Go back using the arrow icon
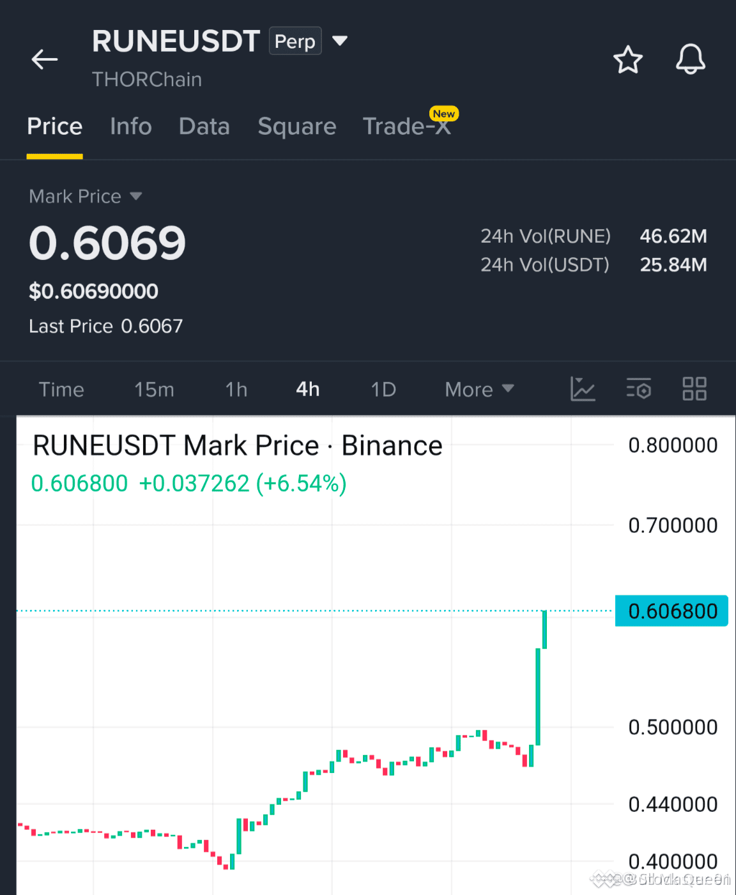This screenshot has width=736, height=895. click(x=45, y=59)
